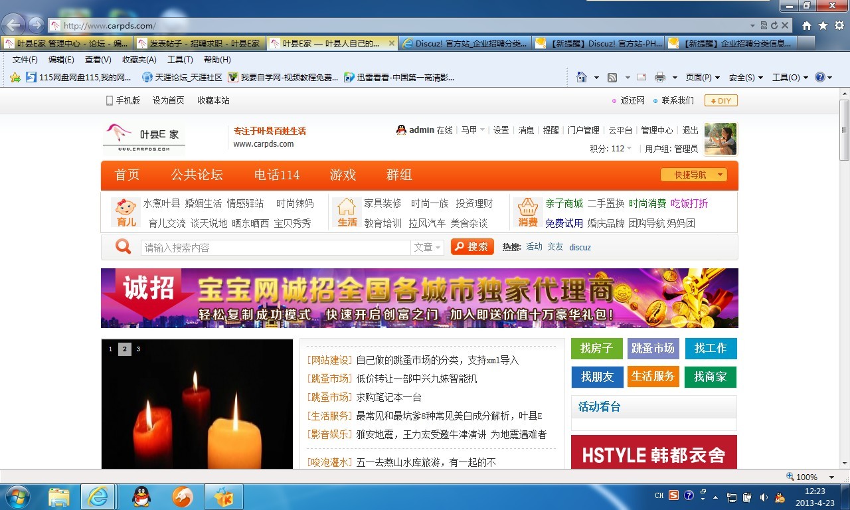Click the QQ penguin icon beside admin
Viewport: 850px width, 510px height.
coord(401,130)
